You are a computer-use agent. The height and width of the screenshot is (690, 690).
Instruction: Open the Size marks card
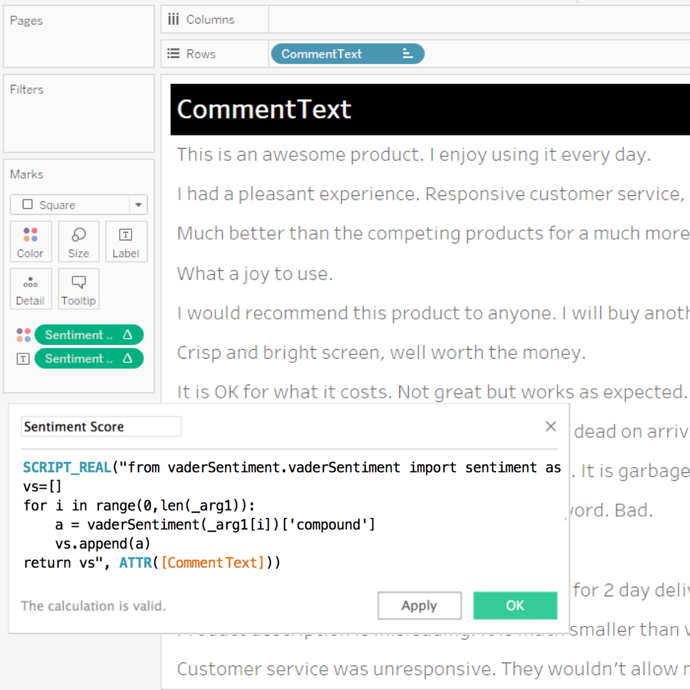click(x=78, y=241)
